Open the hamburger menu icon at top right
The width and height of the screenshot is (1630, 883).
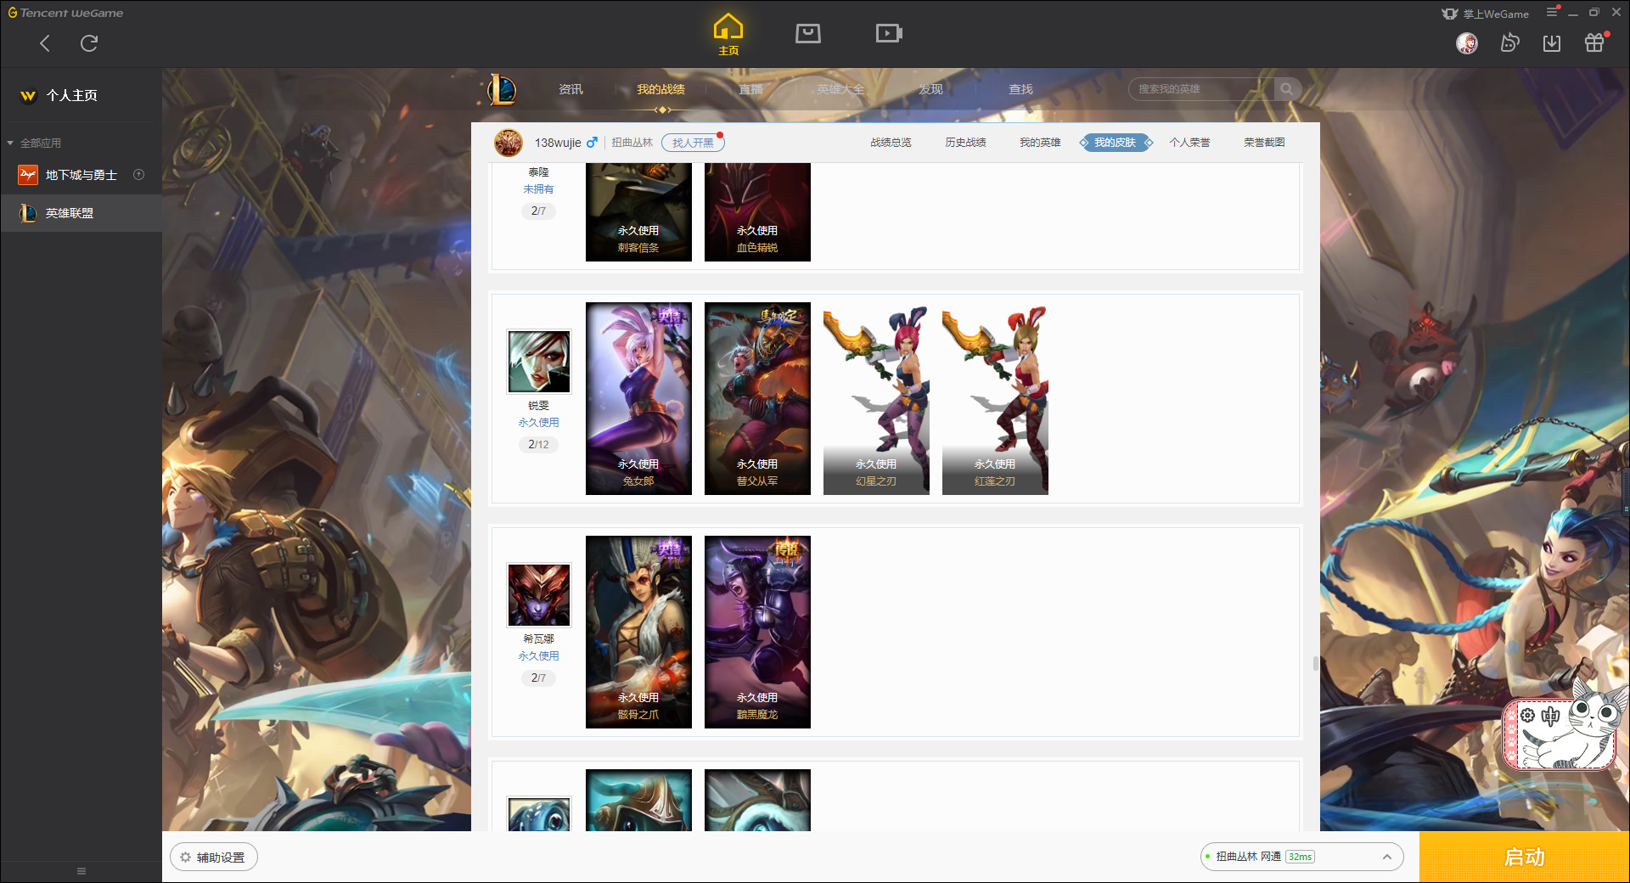coord(1552,12)
